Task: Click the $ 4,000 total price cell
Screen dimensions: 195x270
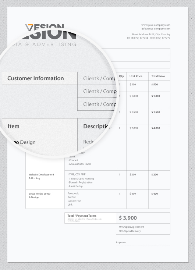Action: coord(156,128)
